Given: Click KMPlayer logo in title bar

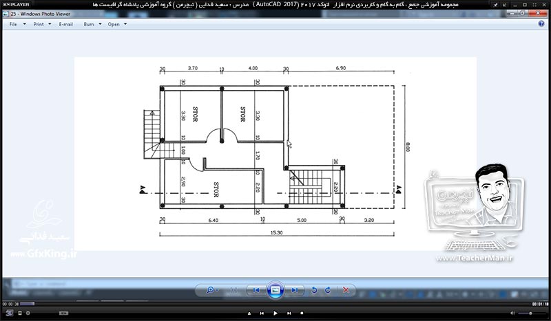Looking at the screenshot, I should pyautogui.click(x=16, y=5).
